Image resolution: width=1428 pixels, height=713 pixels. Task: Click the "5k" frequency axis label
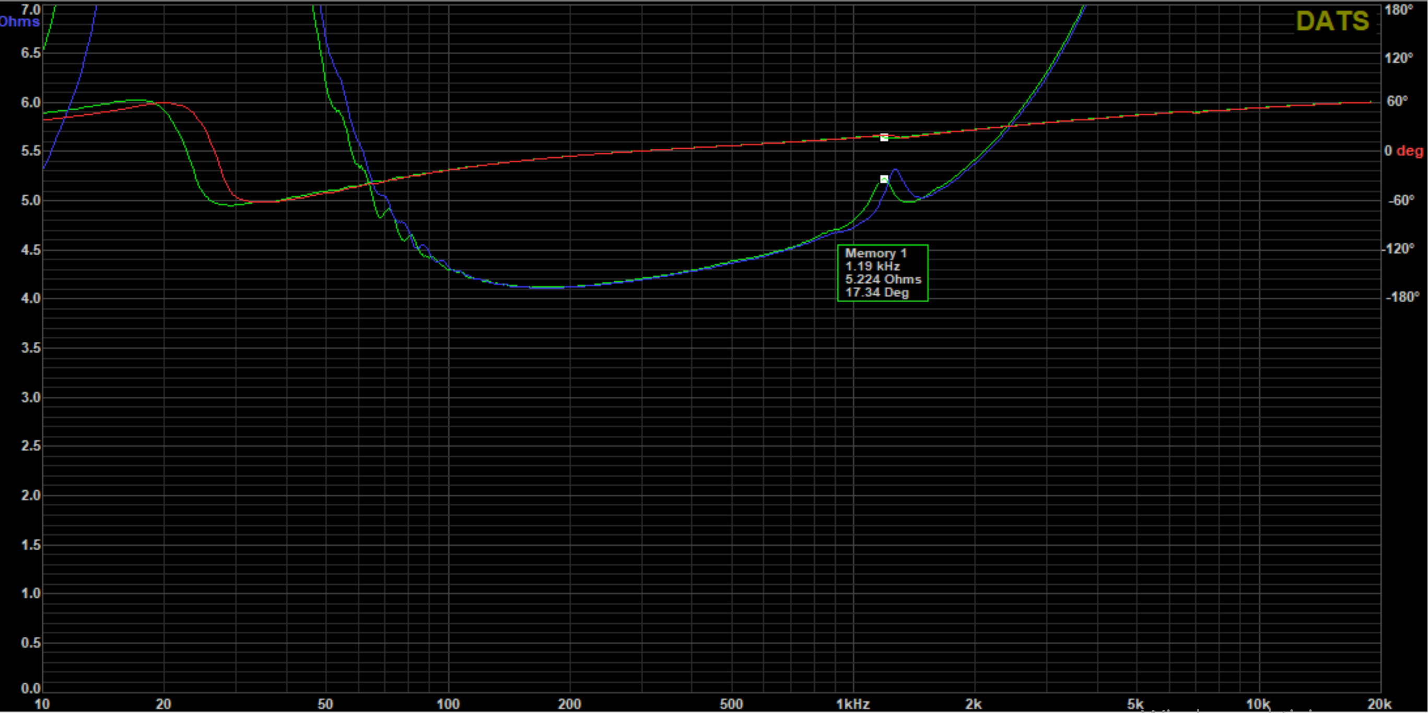(x=1135, y=704)
